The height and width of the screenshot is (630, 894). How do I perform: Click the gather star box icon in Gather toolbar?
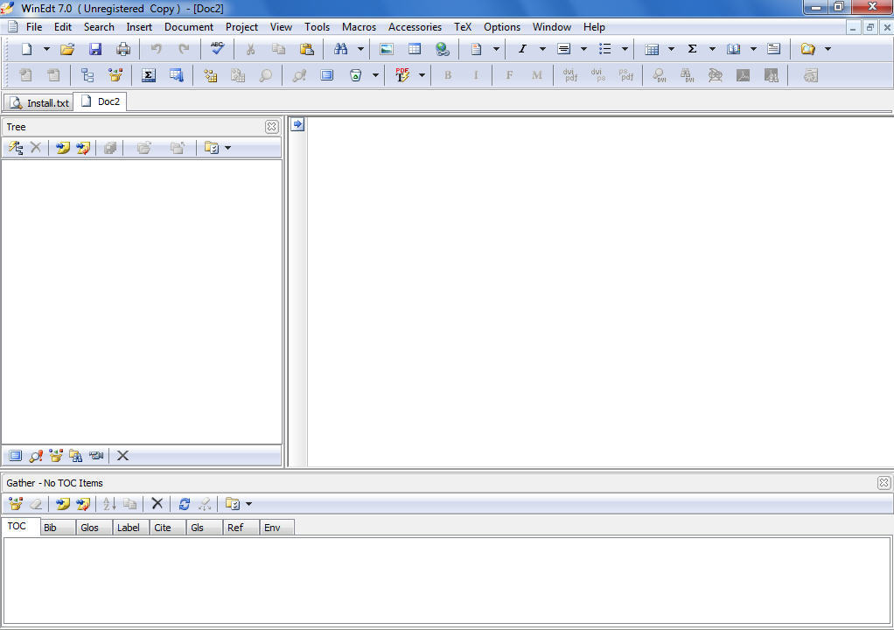tap(16, 504)
